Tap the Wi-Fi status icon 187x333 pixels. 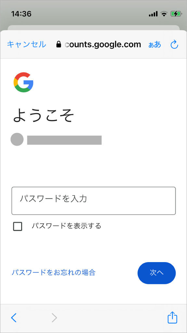pyautogui.click(x=164, y=14)
